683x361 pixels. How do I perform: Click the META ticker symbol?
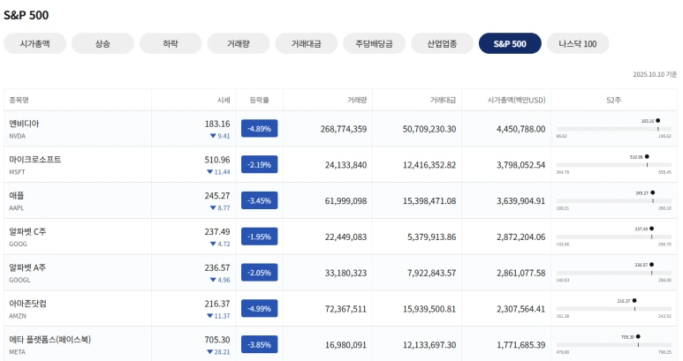(x=18, y=352)
